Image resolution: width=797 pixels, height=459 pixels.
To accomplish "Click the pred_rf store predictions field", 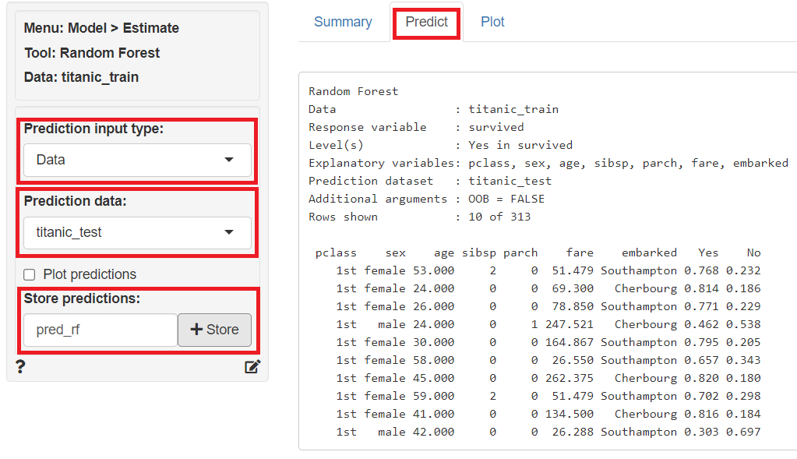I will (101, 330).
